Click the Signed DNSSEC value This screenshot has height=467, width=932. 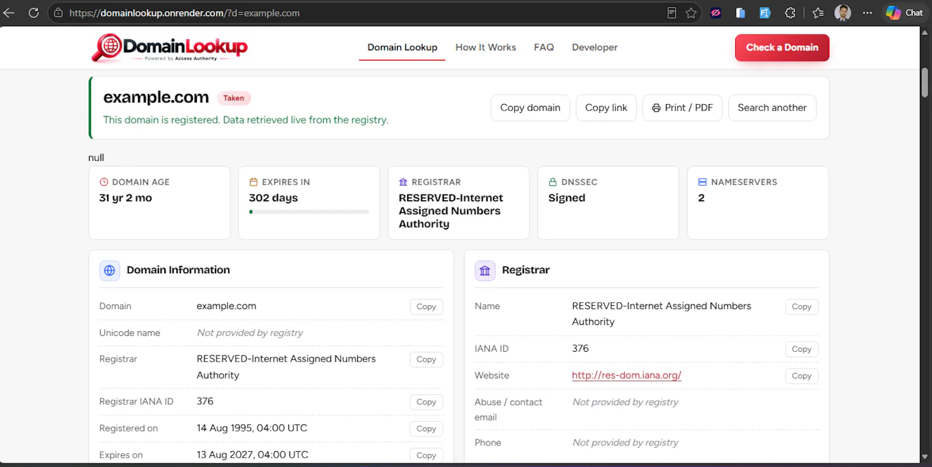(x=566, y=198)
